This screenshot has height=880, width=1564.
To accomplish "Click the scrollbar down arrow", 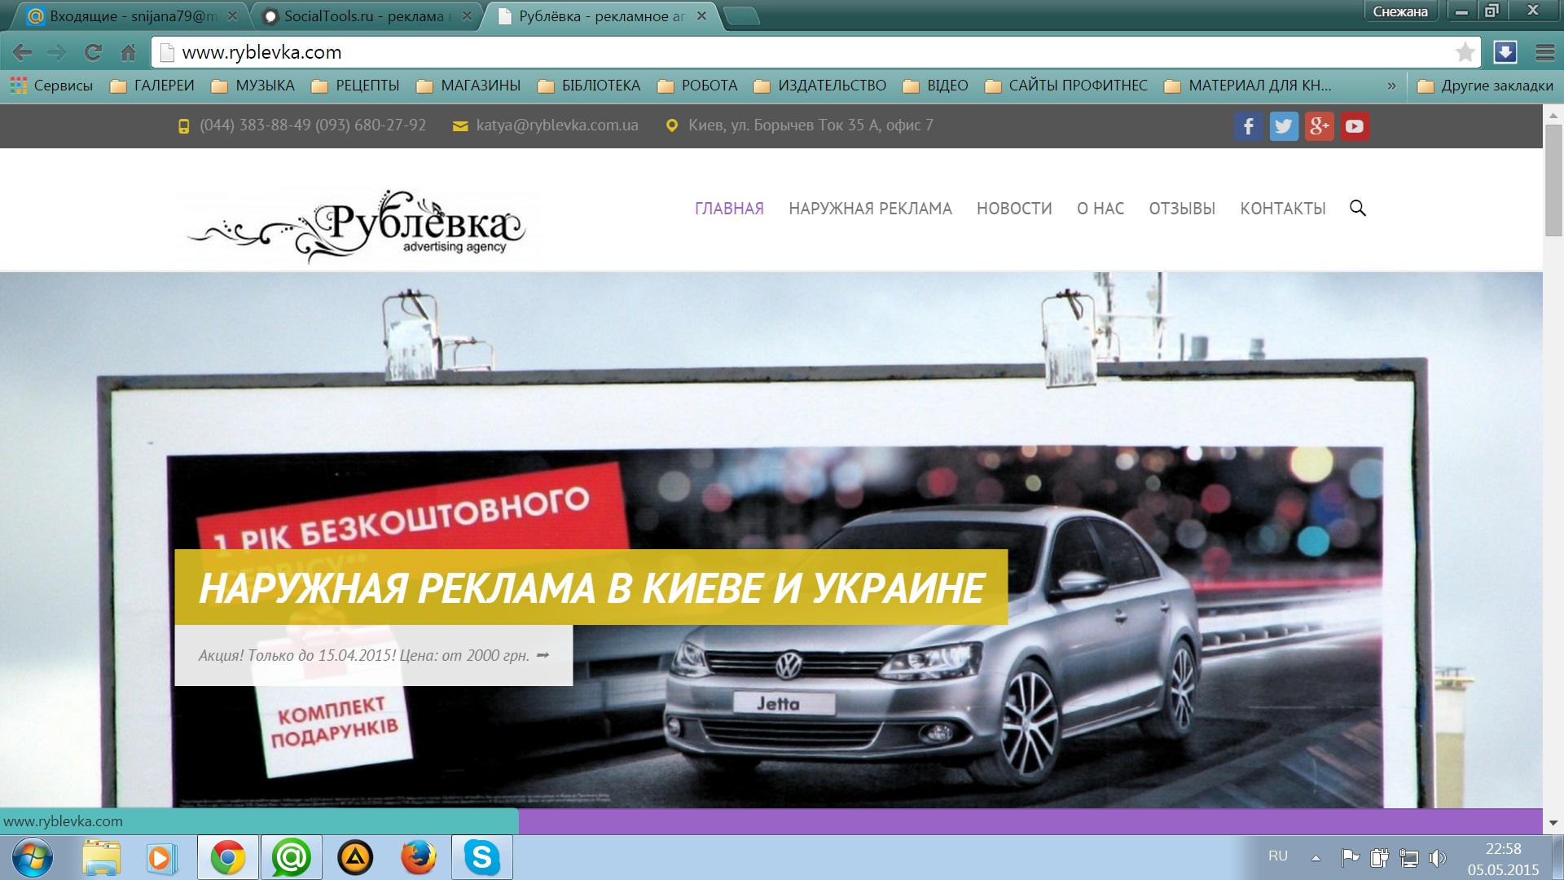I will click(x=1553, y=823).
